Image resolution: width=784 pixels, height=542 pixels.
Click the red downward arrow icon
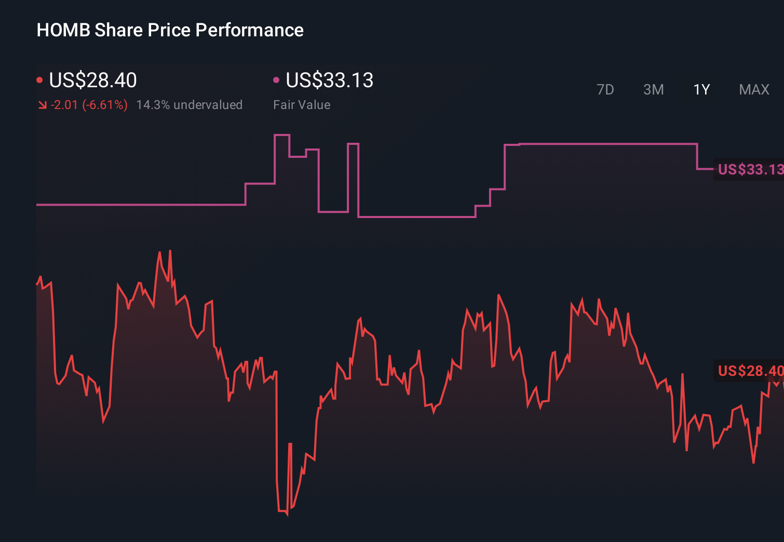pyautogui.click(x=43, y=105)
